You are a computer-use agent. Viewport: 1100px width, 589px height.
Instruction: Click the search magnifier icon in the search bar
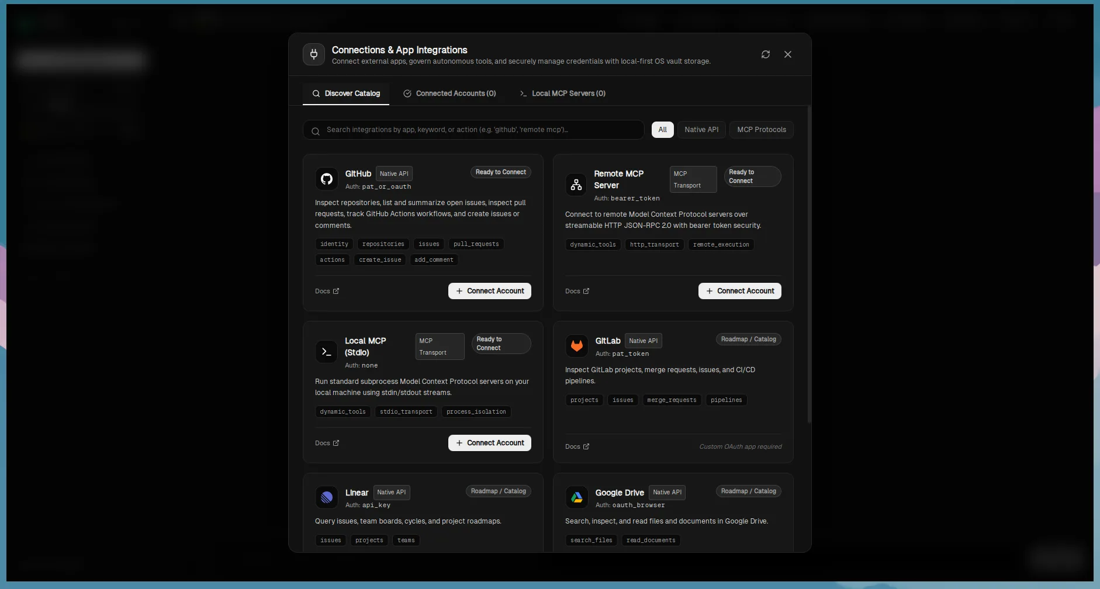(316, 131)
